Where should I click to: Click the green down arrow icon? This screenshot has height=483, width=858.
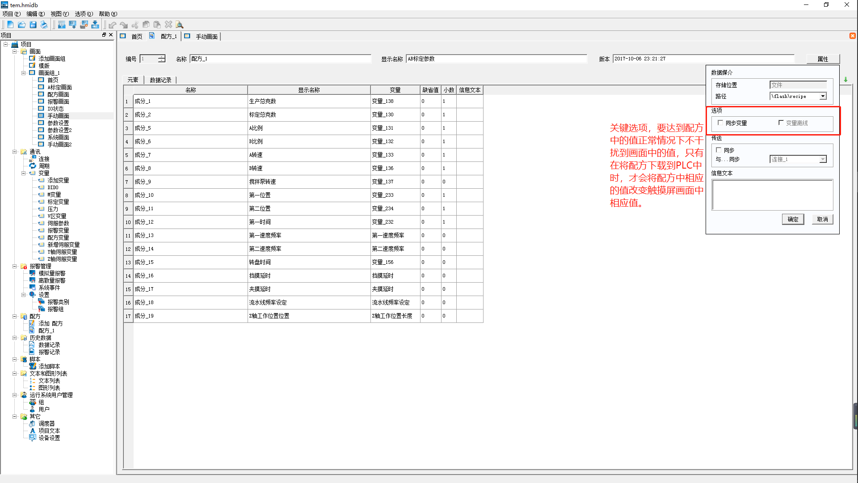(845, 80)
